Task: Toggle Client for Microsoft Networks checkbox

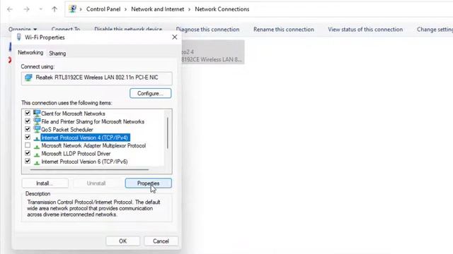Action: click(28, 113)
